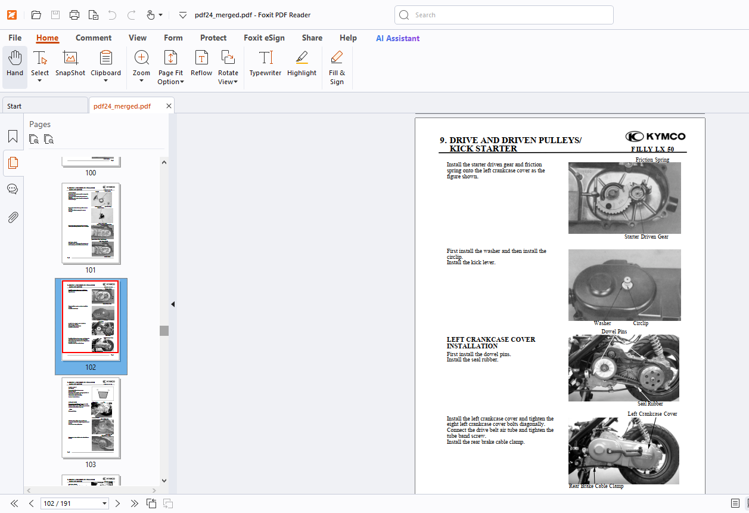This screenshot has height=513, width=749.
Task: Open the customize quick access toolbar dropdown
Action: (183, 15)
